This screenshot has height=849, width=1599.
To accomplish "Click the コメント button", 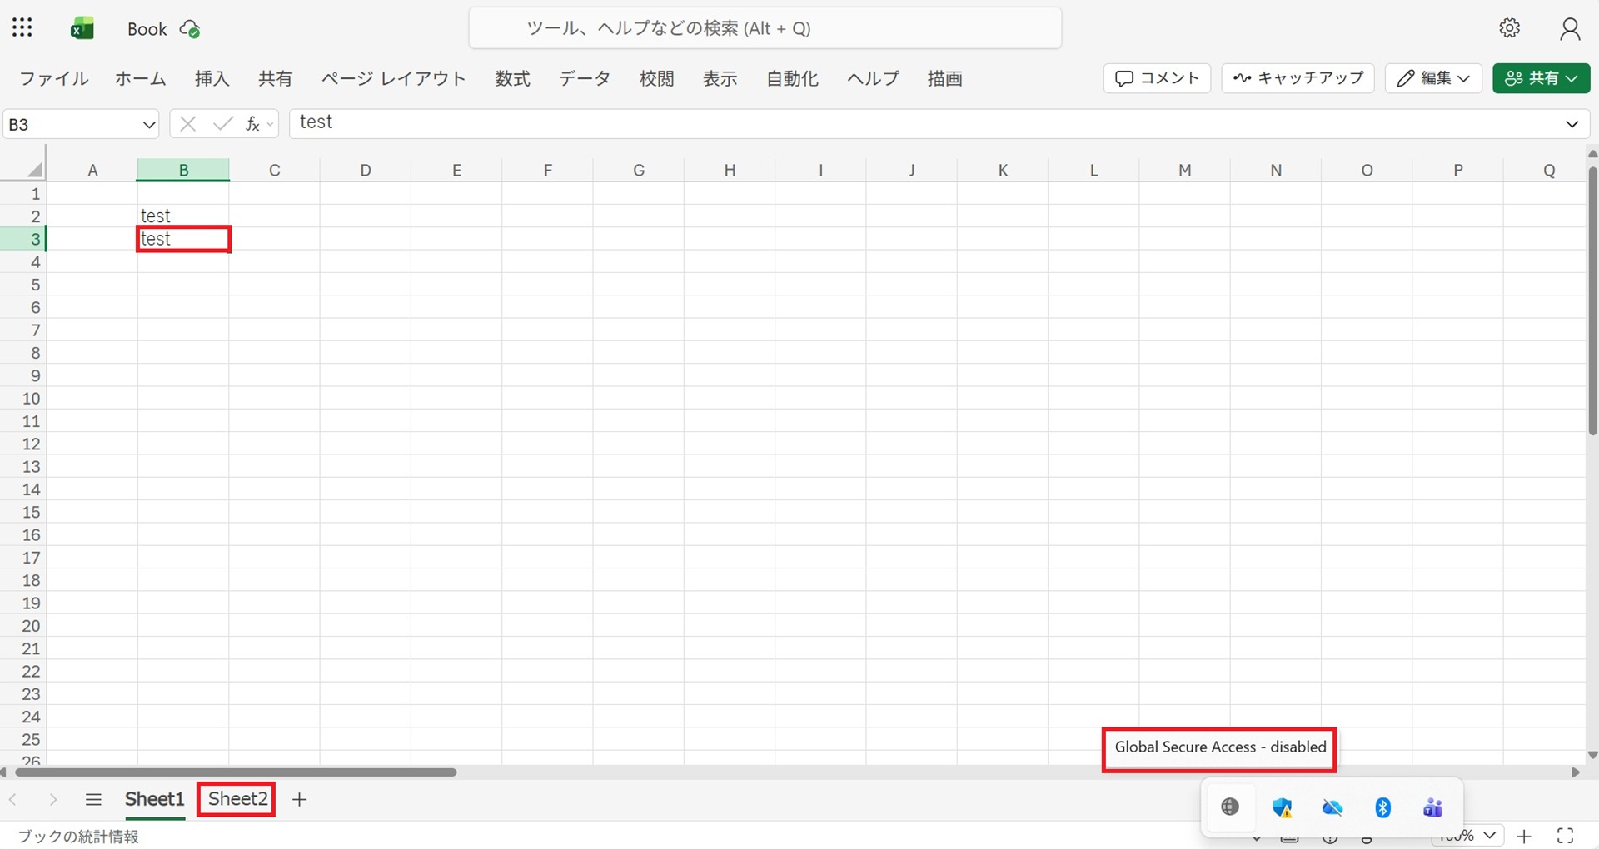I will pyautogui.click(x=1157, y=78).
